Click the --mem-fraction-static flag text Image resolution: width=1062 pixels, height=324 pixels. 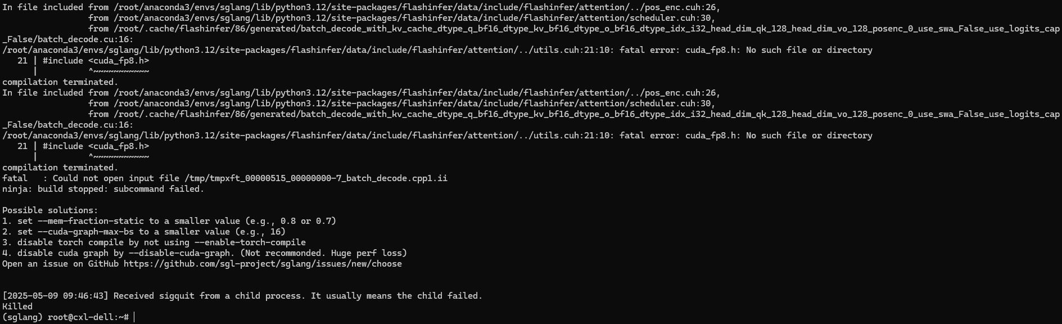pos(91,221)
